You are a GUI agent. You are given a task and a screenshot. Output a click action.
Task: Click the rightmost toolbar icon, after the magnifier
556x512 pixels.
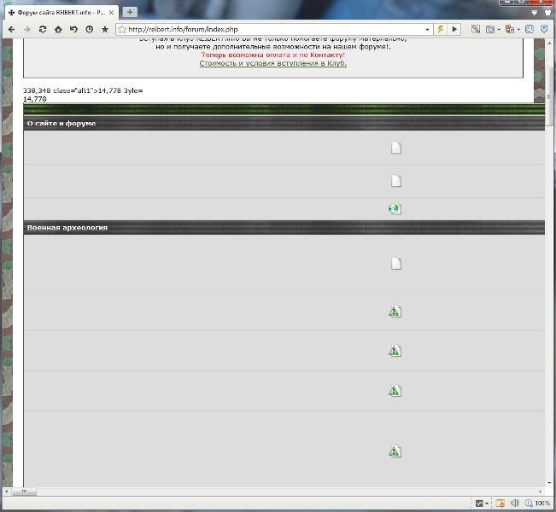pyautogui.click(x=544, y=29)
